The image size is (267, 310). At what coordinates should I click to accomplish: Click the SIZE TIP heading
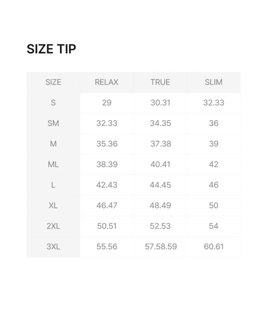coord(51,49)
